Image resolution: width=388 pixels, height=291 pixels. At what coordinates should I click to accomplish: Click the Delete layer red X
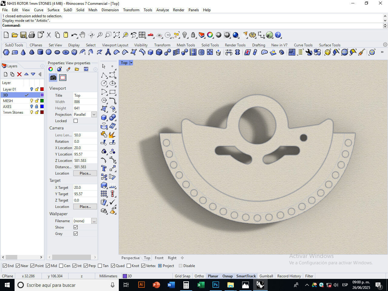(x=19, y=74)
